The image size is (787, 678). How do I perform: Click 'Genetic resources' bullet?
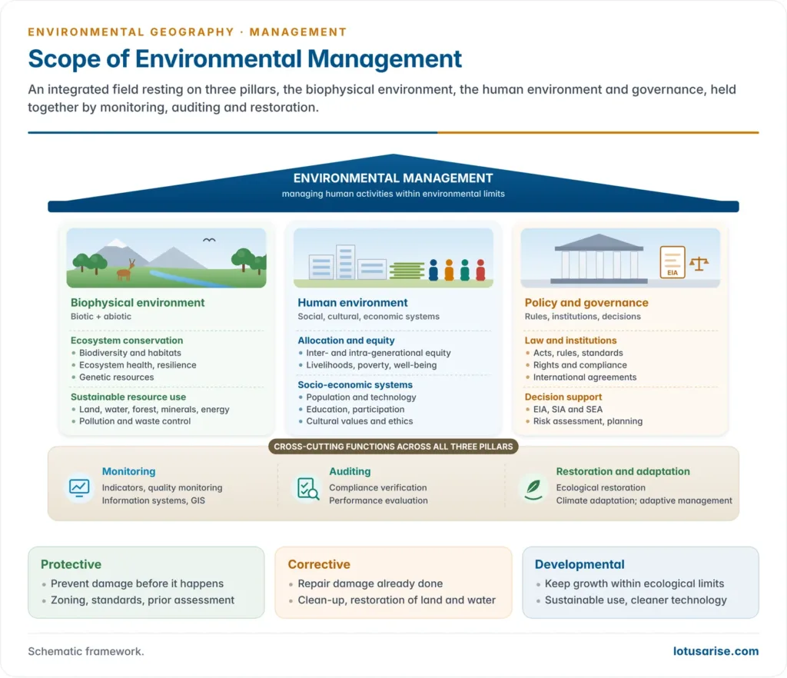[x=117, y=377]
